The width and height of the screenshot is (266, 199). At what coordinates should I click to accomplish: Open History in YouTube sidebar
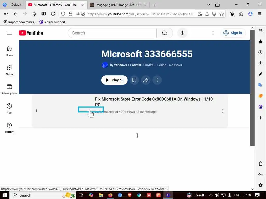coord(9,127)
